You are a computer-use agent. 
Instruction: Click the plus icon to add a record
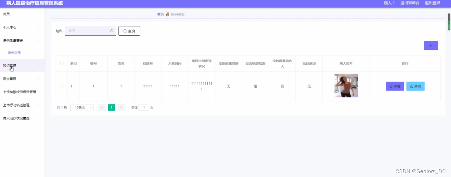(x=431, y=46)
